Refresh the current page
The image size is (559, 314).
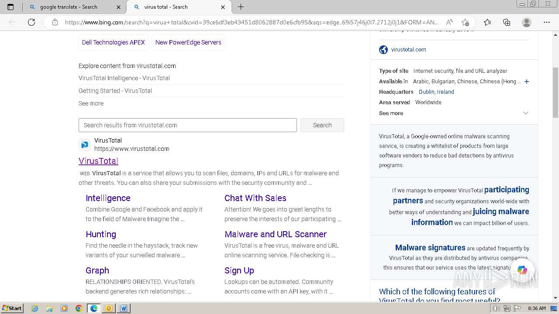click(x=31, y=22)
